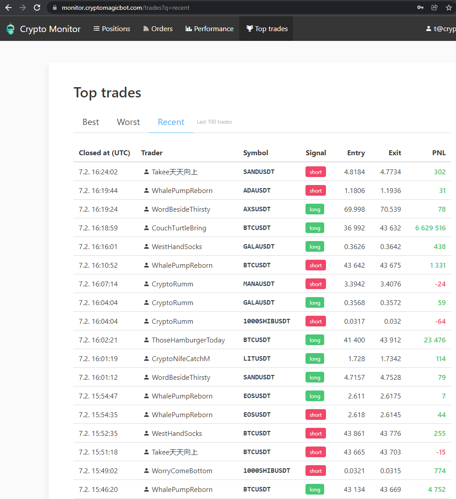Click the short badge in MANAUSDT row

[315, 284]
